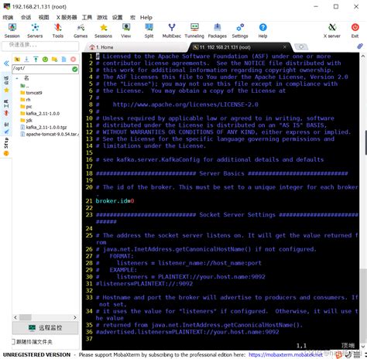Screen dimensions: 367x359
Task: Click the Split terminal icon
Action: pyautogui.click(x=149, y=30)
